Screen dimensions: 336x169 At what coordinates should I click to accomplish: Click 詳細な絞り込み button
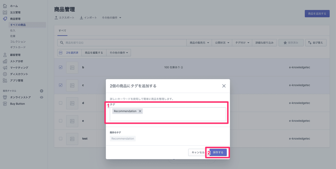(265, 43)
